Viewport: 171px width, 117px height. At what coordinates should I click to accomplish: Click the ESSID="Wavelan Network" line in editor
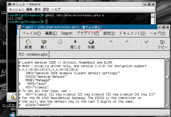coord(46,77)
